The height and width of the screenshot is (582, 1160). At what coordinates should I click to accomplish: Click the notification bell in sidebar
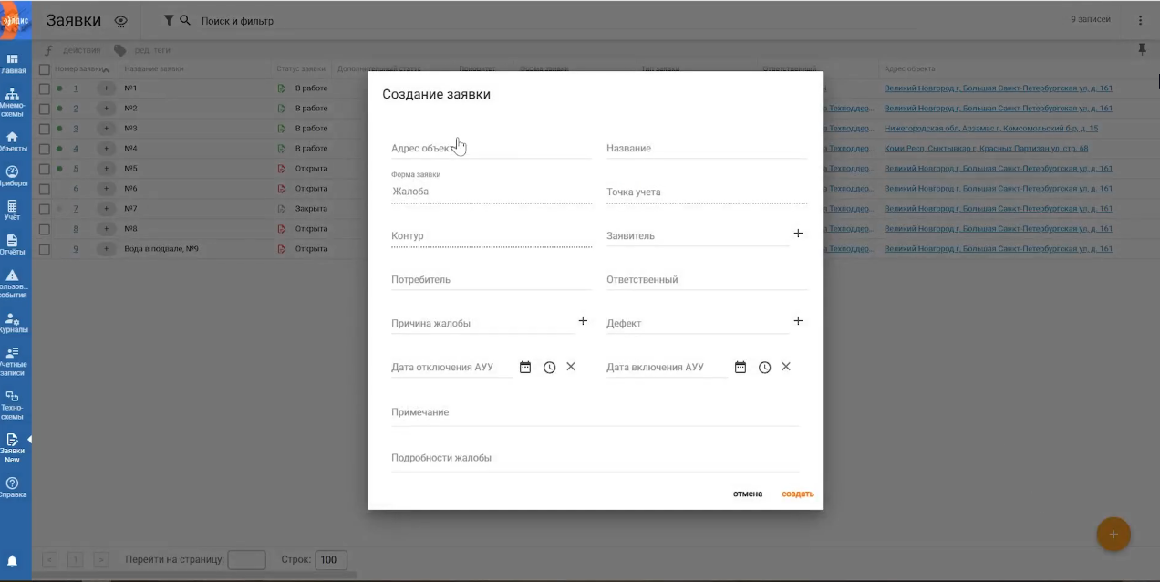pos(13,561)
